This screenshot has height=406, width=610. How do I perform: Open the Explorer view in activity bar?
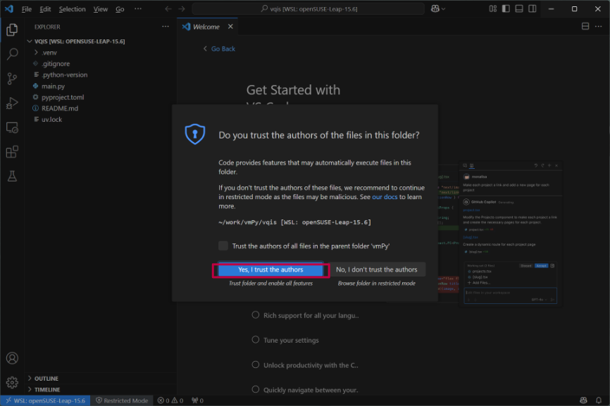[12, 30]
